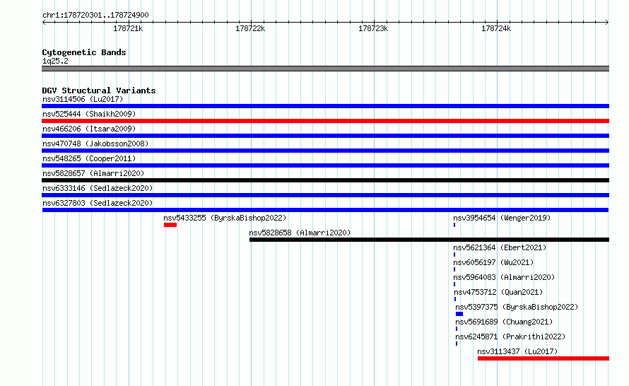Click the nsv5691689 (Chuang2021) label

504,322
